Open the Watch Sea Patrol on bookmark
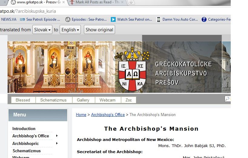 (x=132, y=19)
